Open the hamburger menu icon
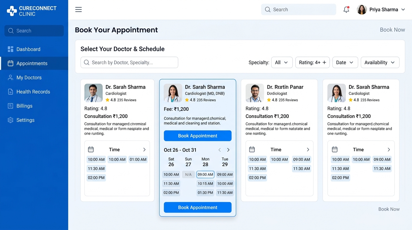Image resolution: width=412 pixels, height=230 pixels. [x=78, y=10]
